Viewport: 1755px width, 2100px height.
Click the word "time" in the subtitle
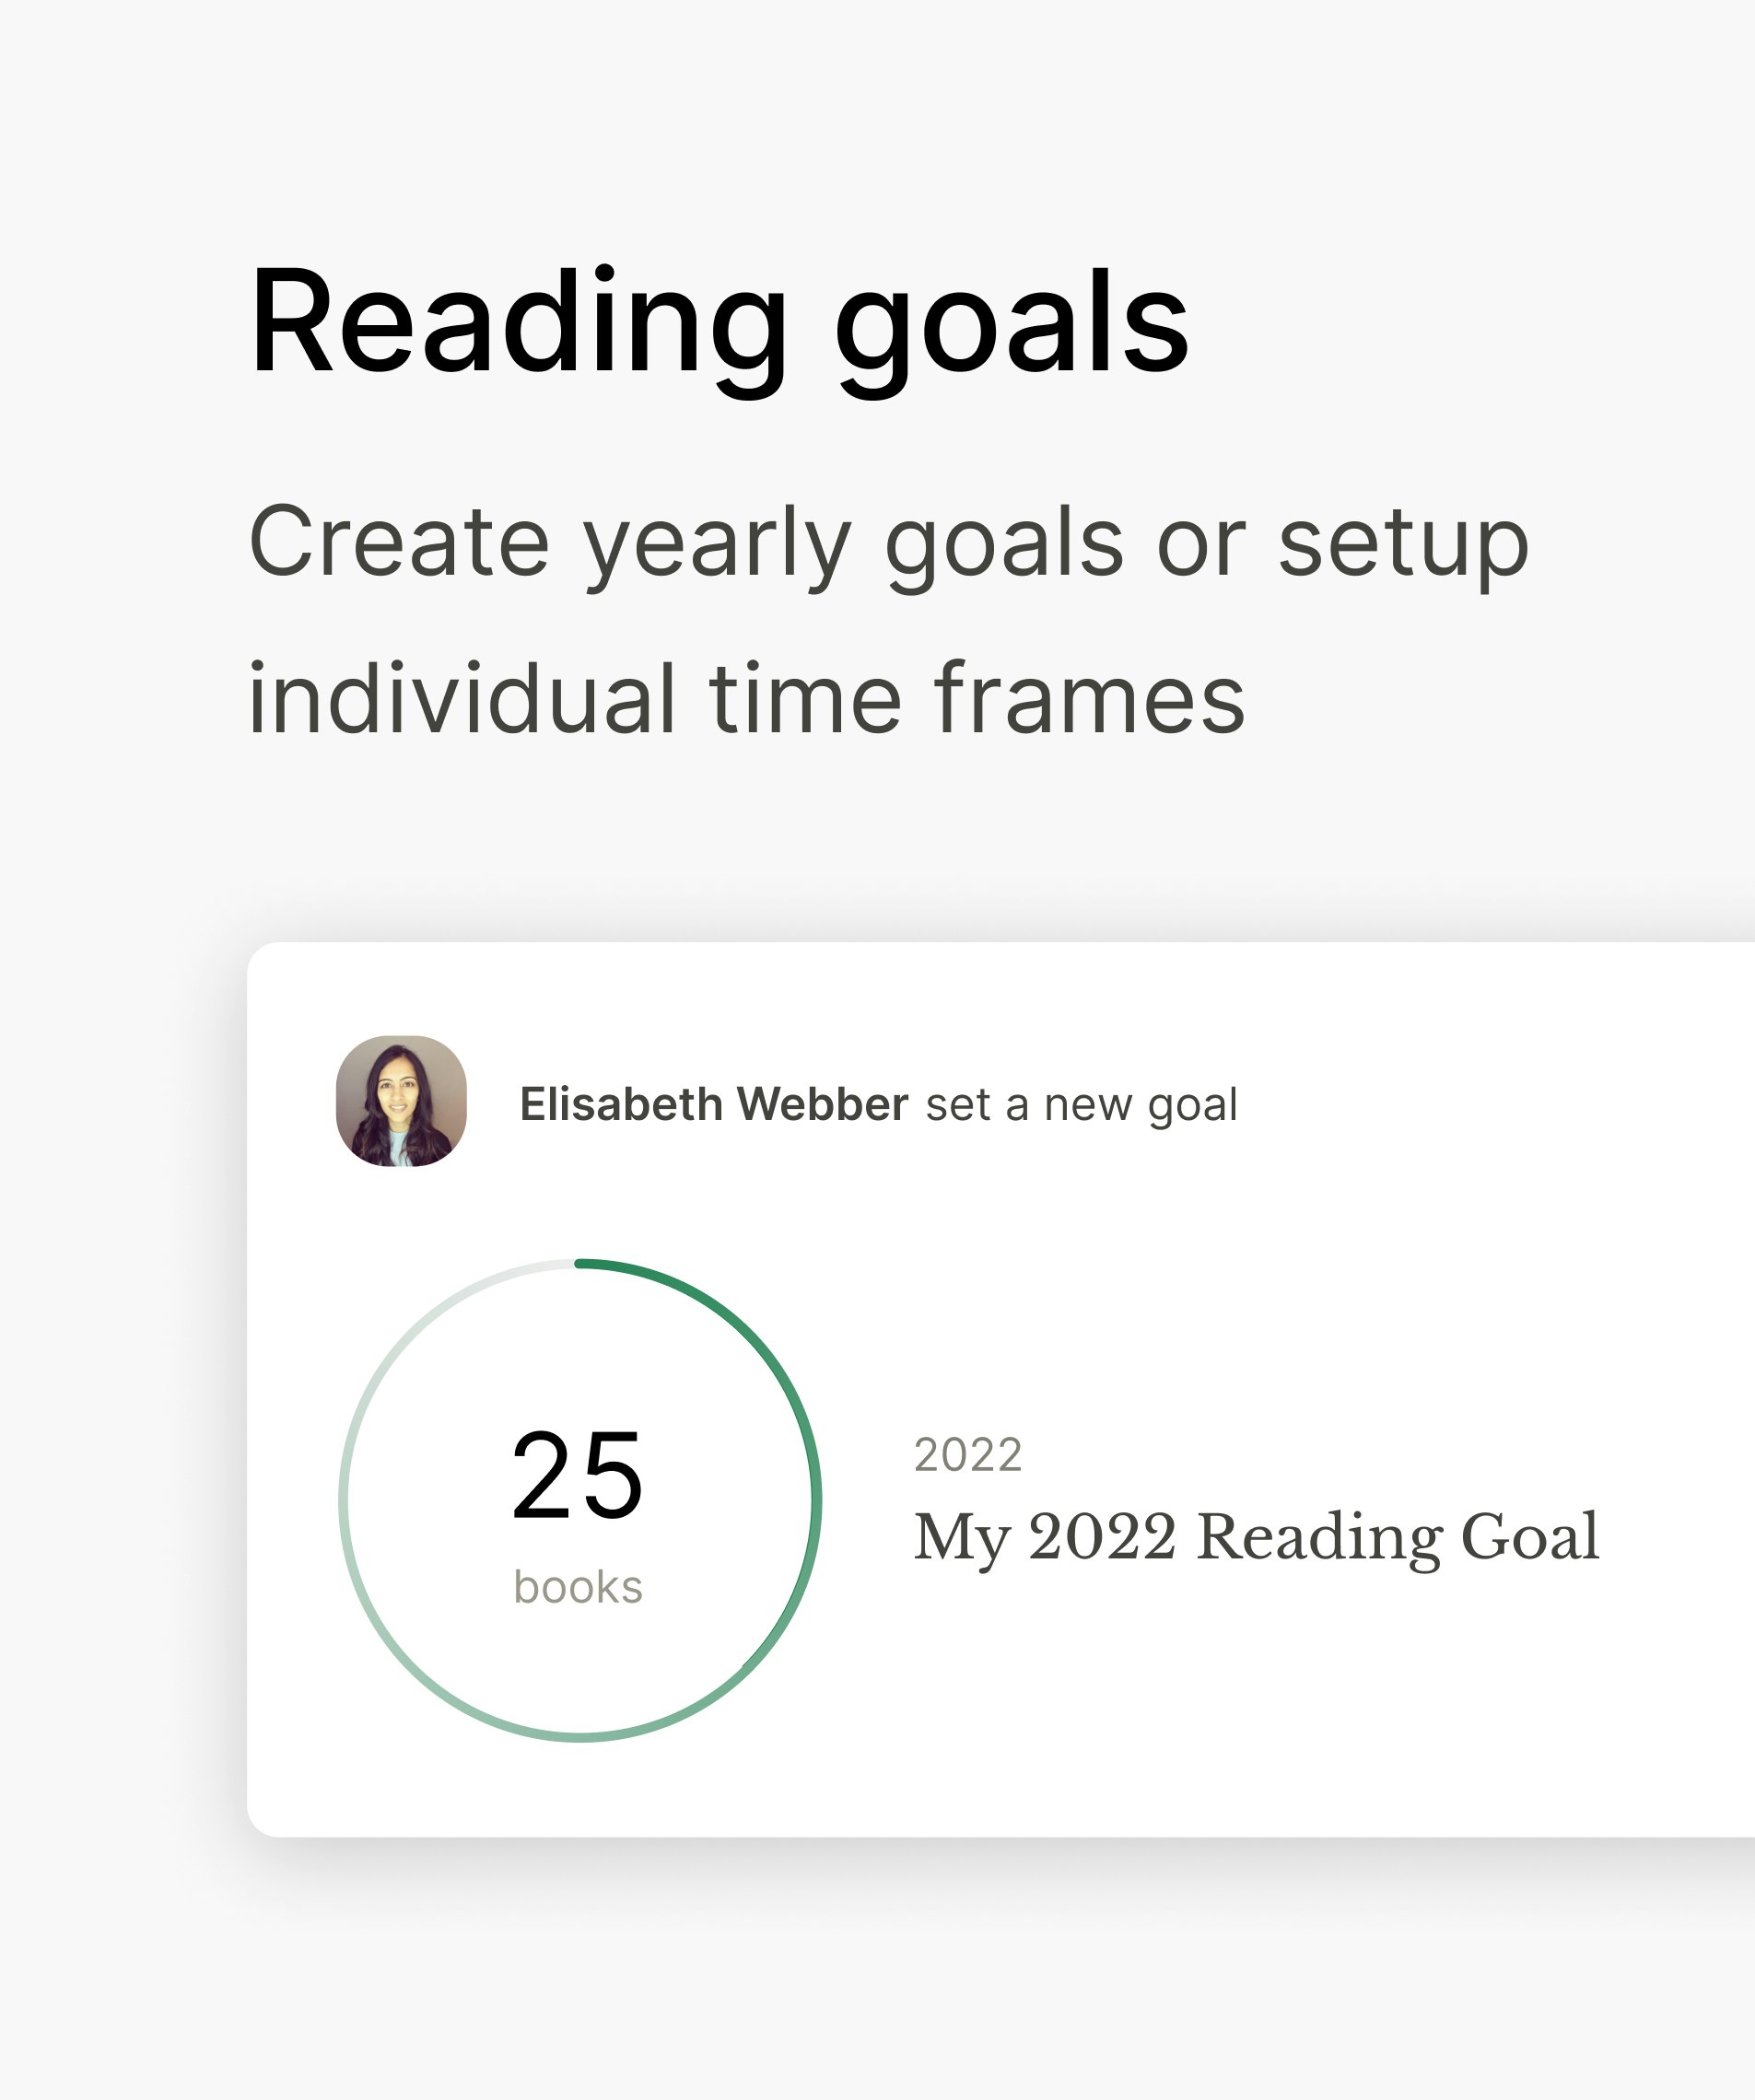805,699
